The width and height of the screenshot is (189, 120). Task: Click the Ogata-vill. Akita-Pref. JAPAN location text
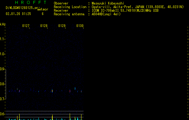(x=138, y=7)
